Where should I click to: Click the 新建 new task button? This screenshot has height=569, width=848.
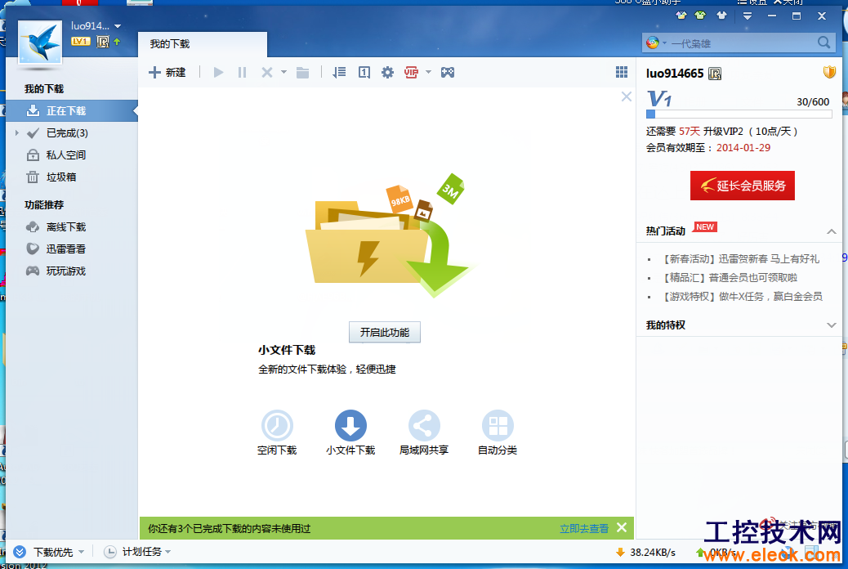[x=167, y=73]
